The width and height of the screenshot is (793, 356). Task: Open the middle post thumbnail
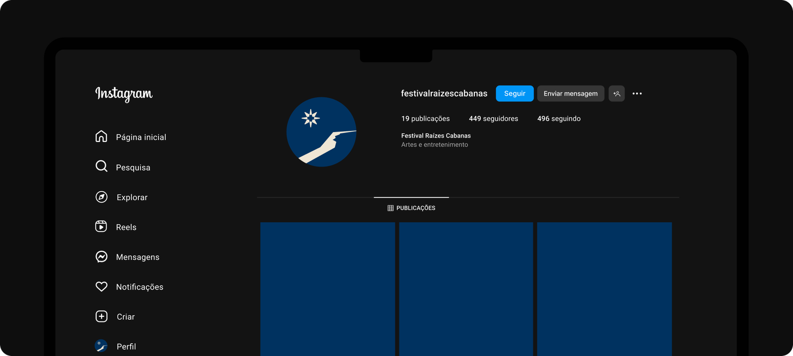466,289
